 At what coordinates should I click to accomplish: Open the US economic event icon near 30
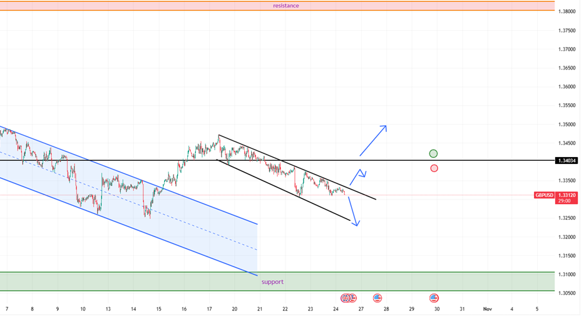pyautogui.click(x=434, y=298)
